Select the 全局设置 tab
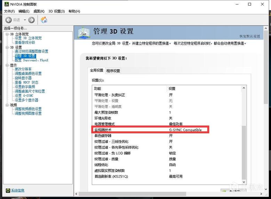Image resolution: width=271 pixels, height=199 pixels. click(97, 70)
